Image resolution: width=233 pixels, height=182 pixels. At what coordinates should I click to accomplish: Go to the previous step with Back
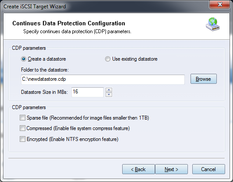click(x=138, y=169)
